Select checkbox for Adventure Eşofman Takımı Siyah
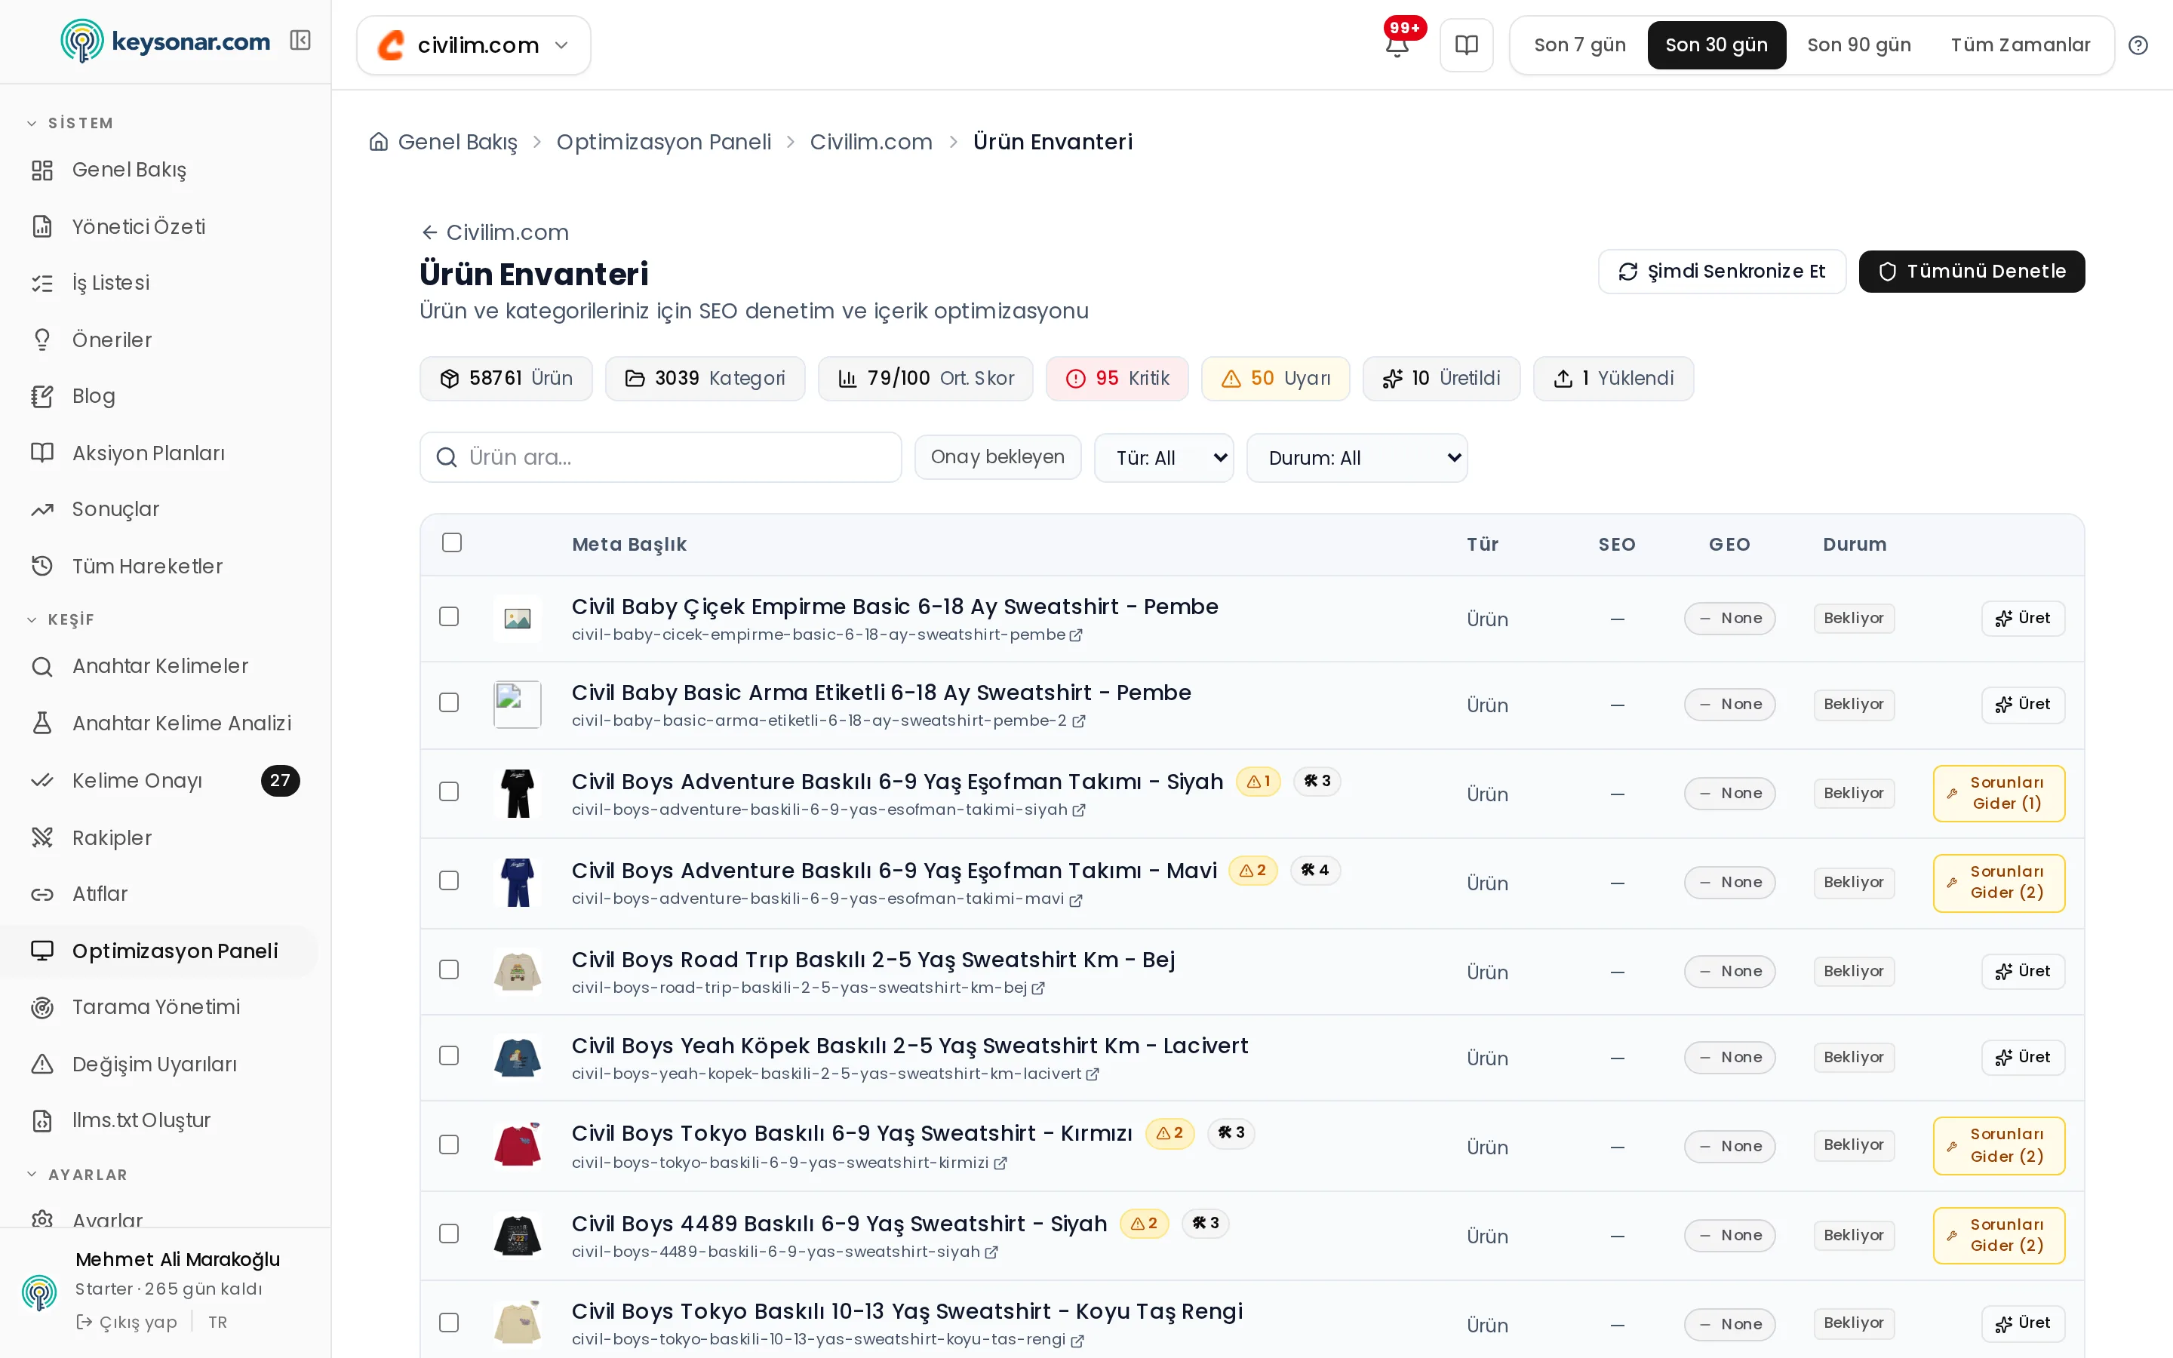Viewport: 2173px width, 1358px height. (449, 791)
